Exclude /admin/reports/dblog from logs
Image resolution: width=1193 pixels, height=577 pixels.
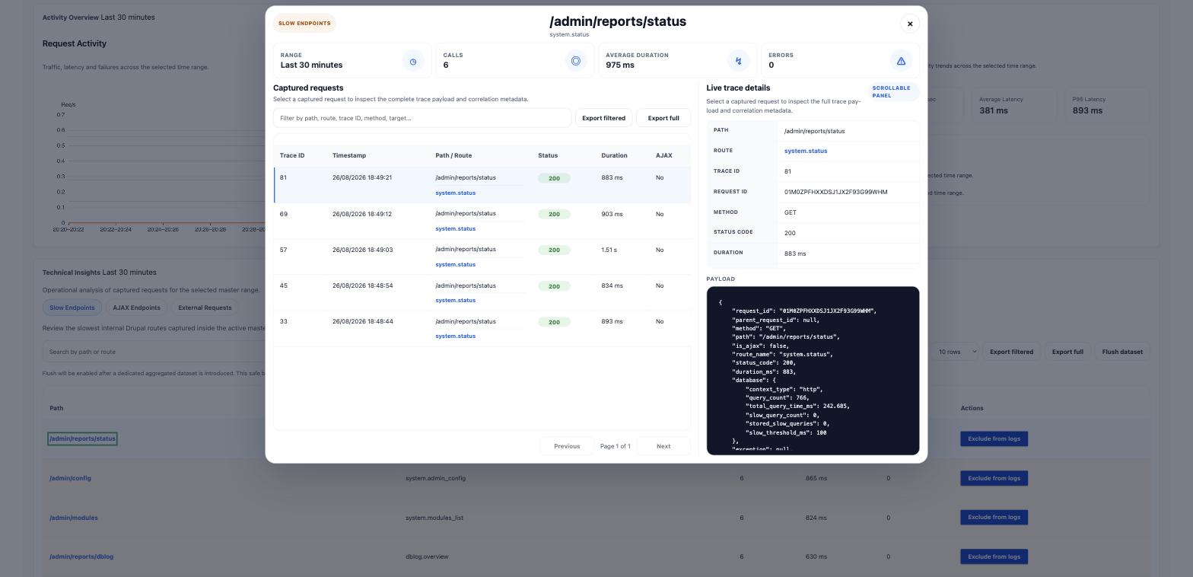click(x=994, y=556)
